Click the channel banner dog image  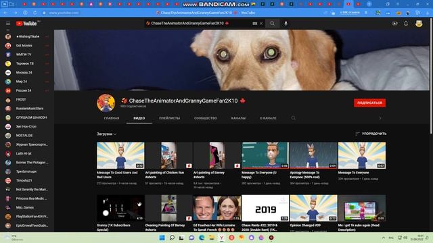242,60
